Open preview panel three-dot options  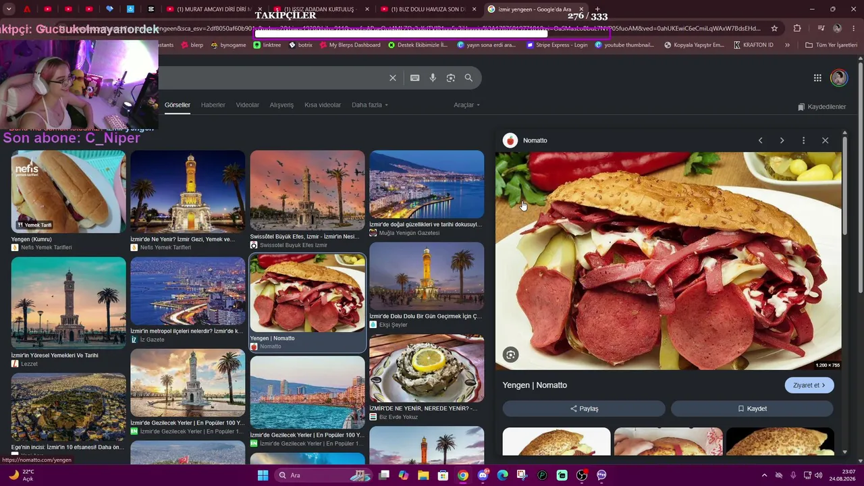[x=803, y=140]
